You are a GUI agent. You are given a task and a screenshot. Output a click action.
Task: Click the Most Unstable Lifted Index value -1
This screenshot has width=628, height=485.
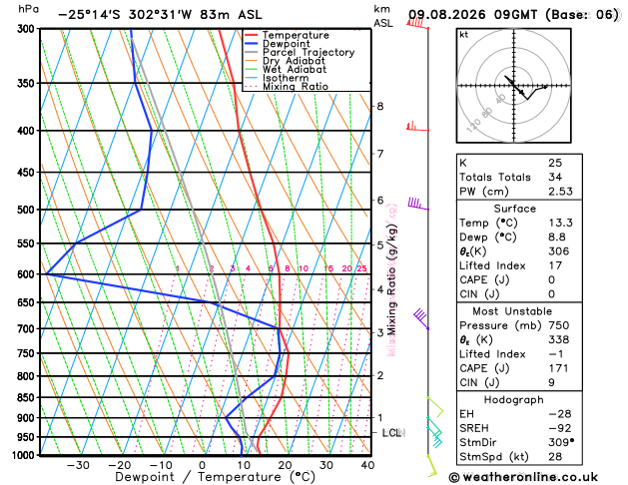[x=556, y=354]
